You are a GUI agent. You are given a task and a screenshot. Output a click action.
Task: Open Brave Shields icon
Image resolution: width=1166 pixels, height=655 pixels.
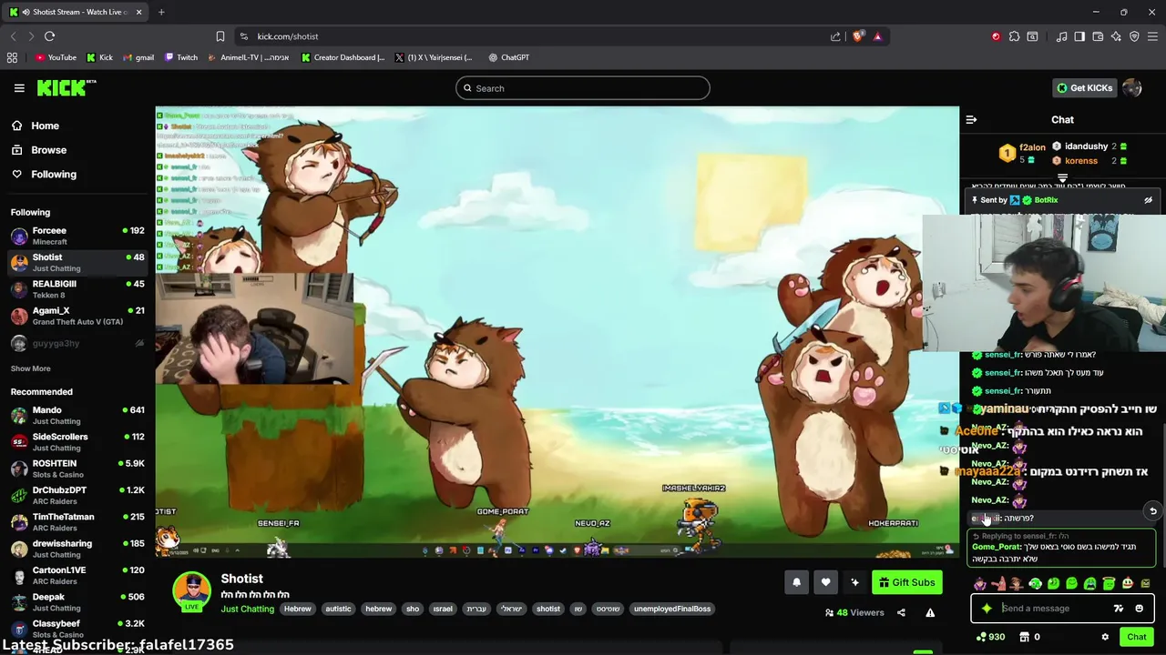[x=857, y=36]
